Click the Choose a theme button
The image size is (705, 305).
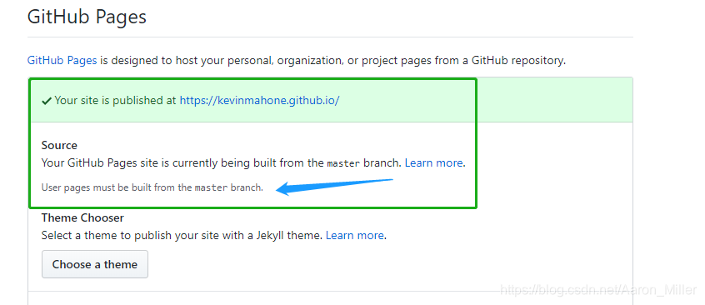[x=95, y=264]
